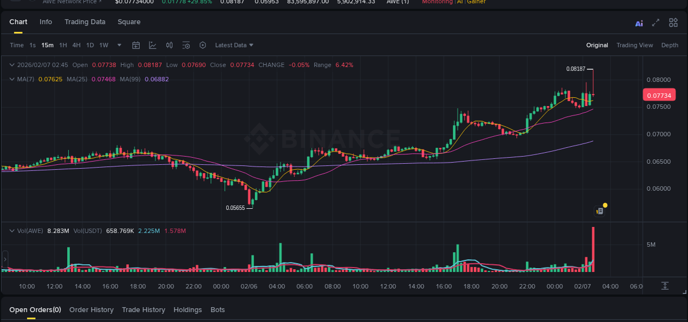Open the chart indicators icon

pyautogui.click(x=152, y=45)
